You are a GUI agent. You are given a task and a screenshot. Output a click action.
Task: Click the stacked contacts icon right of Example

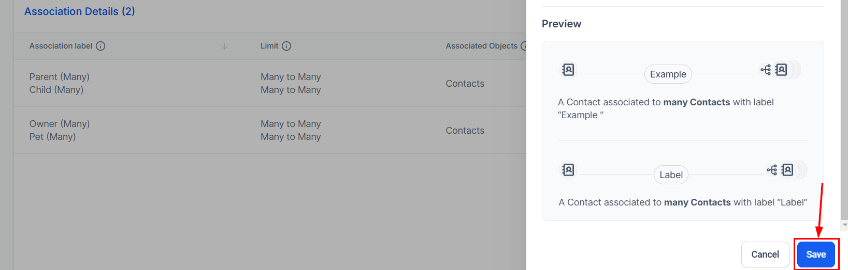coord(782,70)
